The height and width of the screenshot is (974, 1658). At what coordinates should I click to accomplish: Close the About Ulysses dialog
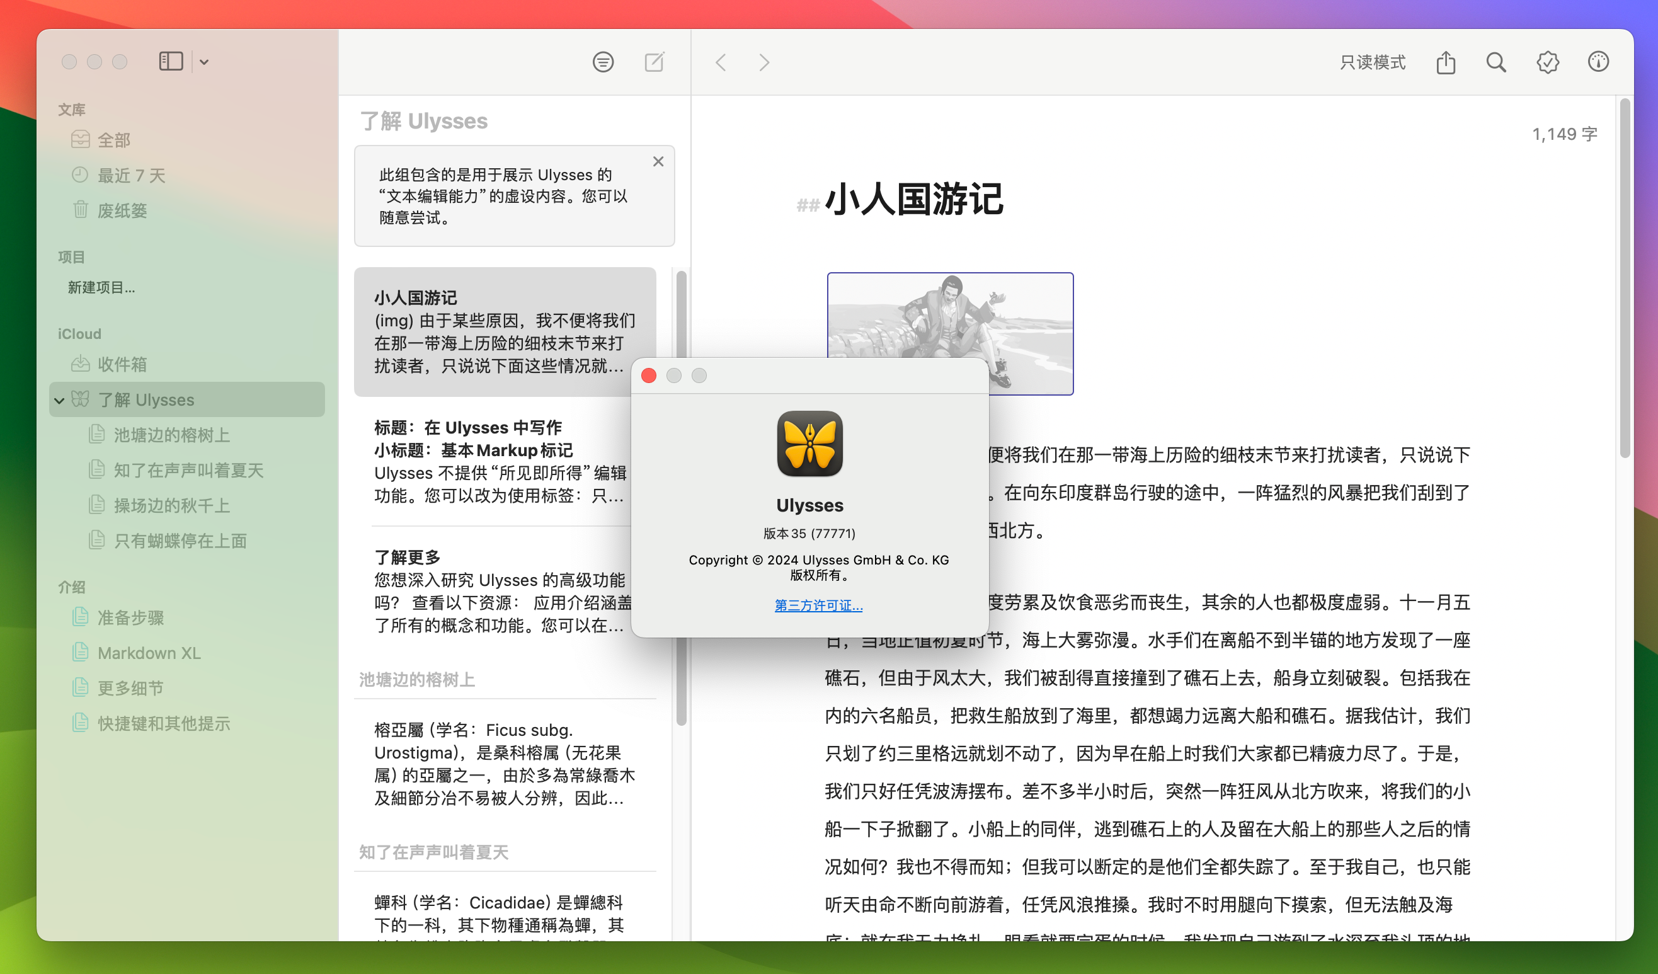[649, 375]
